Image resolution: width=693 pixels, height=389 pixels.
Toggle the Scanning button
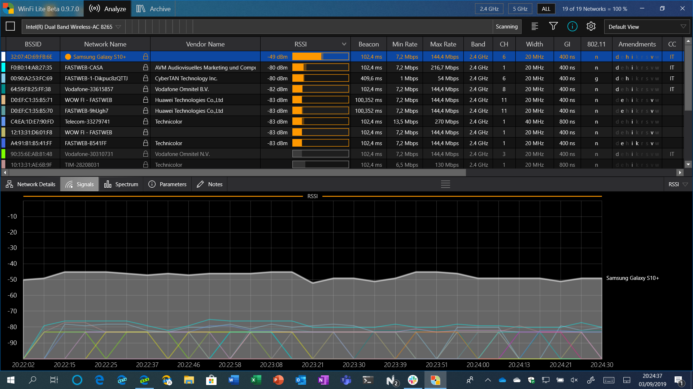click(507, 27)
